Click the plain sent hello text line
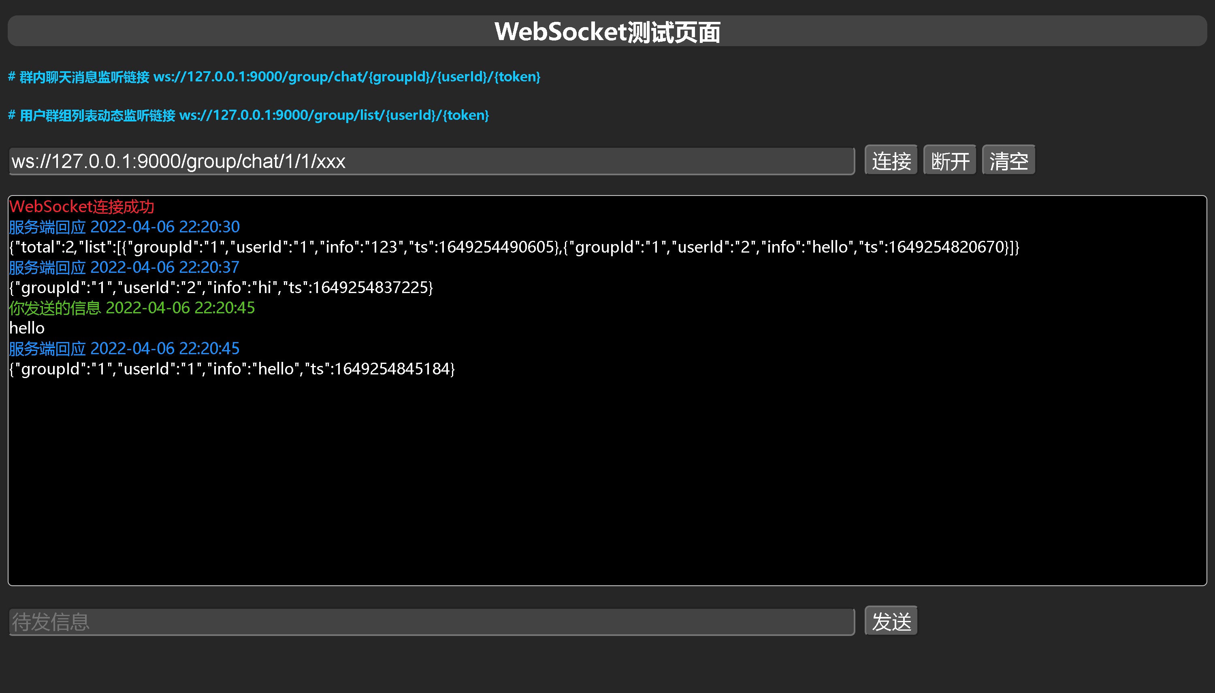The width and height of the screenshot is (1215, 693). pyautogui.click(x=27, y=328)
